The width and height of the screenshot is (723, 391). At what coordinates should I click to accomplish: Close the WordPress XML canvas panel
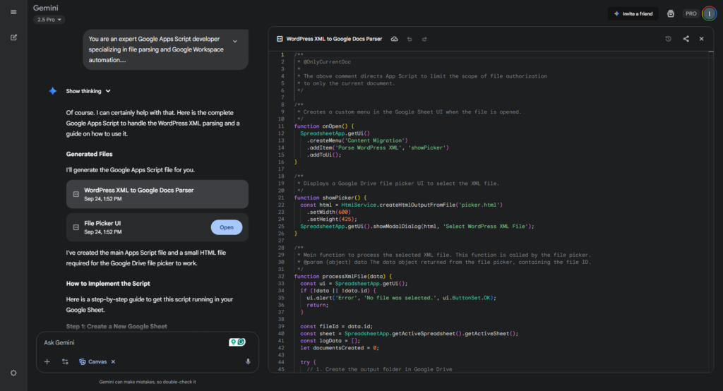click(x=701, y=39)
